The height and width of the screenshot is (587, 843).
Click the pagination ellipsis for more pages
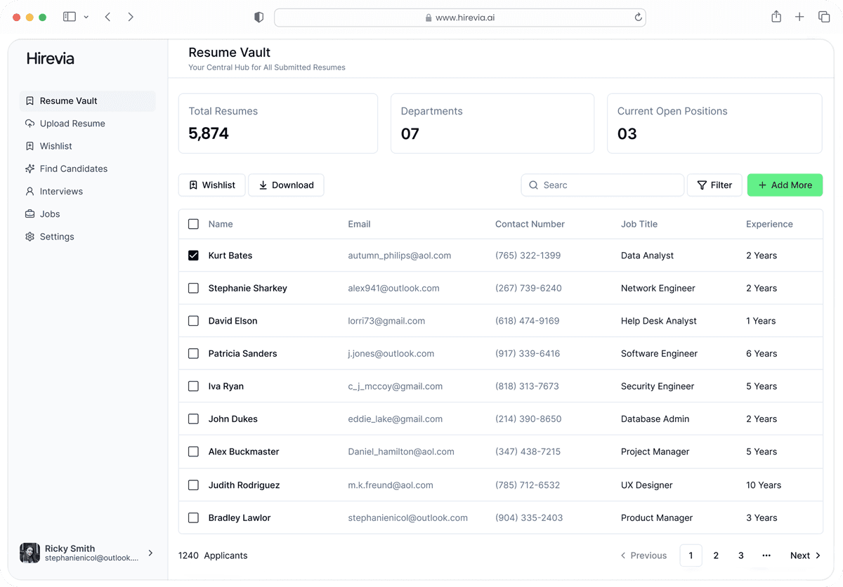[766, 555]
